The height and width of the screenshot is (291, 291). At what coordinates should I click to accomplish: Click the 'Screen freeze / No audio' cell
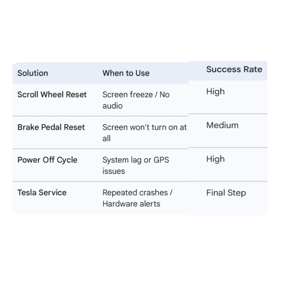(136, 100)
